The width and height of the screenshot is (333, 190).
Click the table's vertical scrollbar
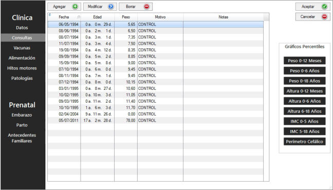click(266, 97)
